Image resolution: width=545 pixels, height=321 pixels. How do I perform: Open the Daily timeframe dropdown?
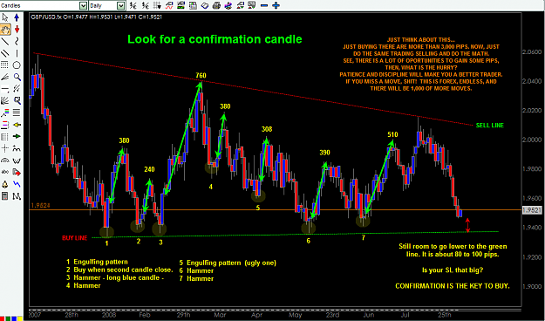click(120, 5)
